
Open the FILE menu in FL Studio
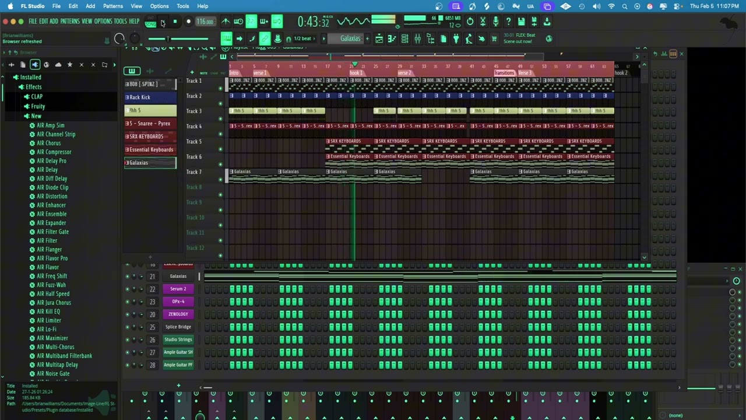[x=33, y=22]
